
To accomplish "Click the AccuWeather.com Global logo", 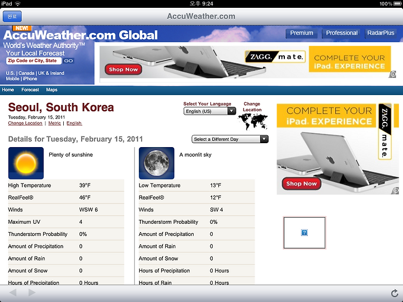I will pyautogui.click(x=81, y=35).
